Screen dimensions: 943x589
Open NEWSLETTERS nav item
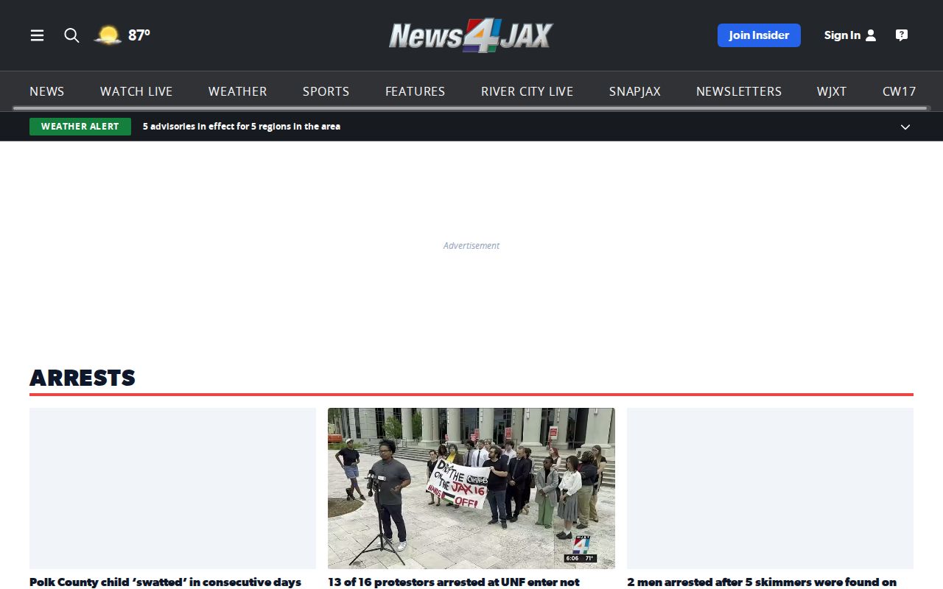coord(739,91)
